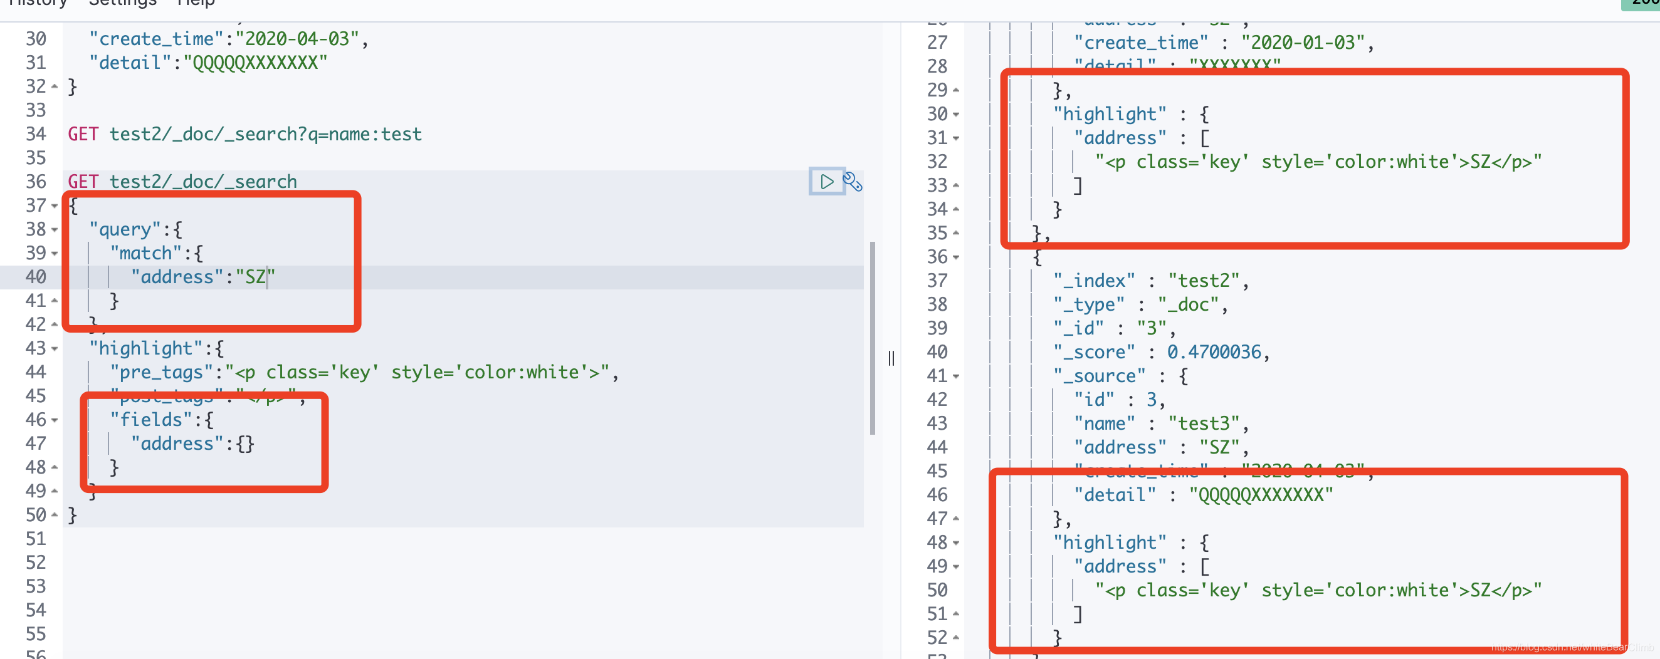The height and width of the screenshot is (659, 1660).
Task: Fold response "address" array at line 49
Action: tap(956, 567)
